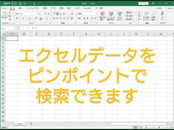
Task: Click the Share (共有) button
Action: 159,8
